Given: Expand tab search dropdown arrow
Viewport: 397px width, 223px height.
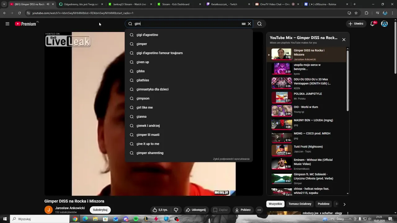Looking at the screenshot, I should click(4, 4).
